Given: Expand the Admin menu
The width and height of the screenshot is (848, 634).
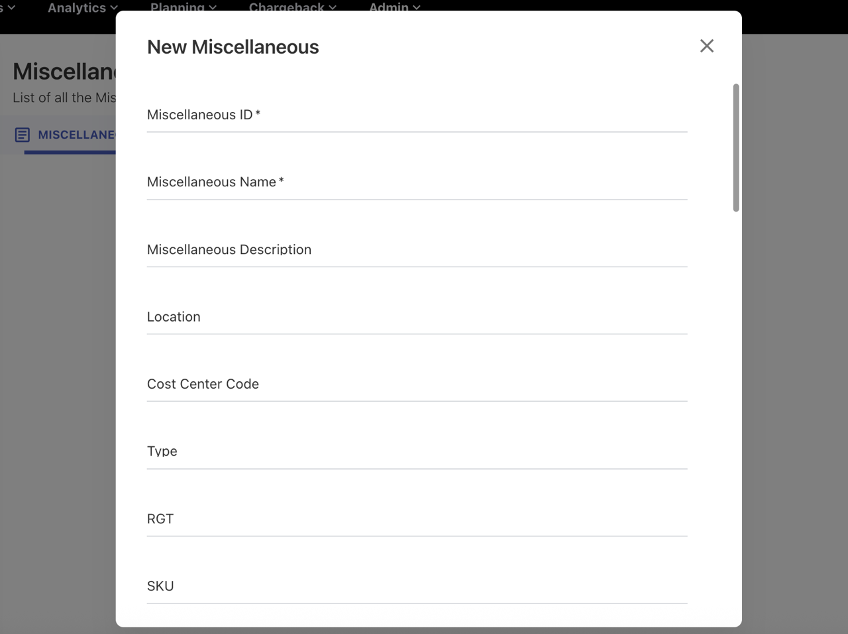Looking at the screenshot, I should click(x=394, y=8).
